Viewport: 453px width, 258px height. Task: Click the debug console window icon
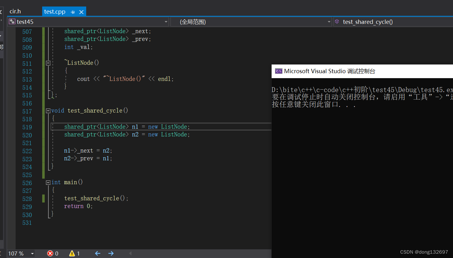click(x=278, y=71)
